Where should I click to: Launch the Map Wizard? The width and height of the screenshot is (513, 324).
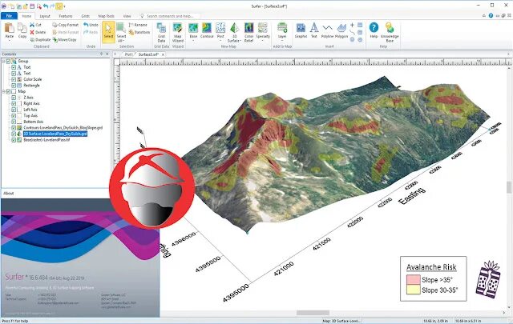pos(178,32)
